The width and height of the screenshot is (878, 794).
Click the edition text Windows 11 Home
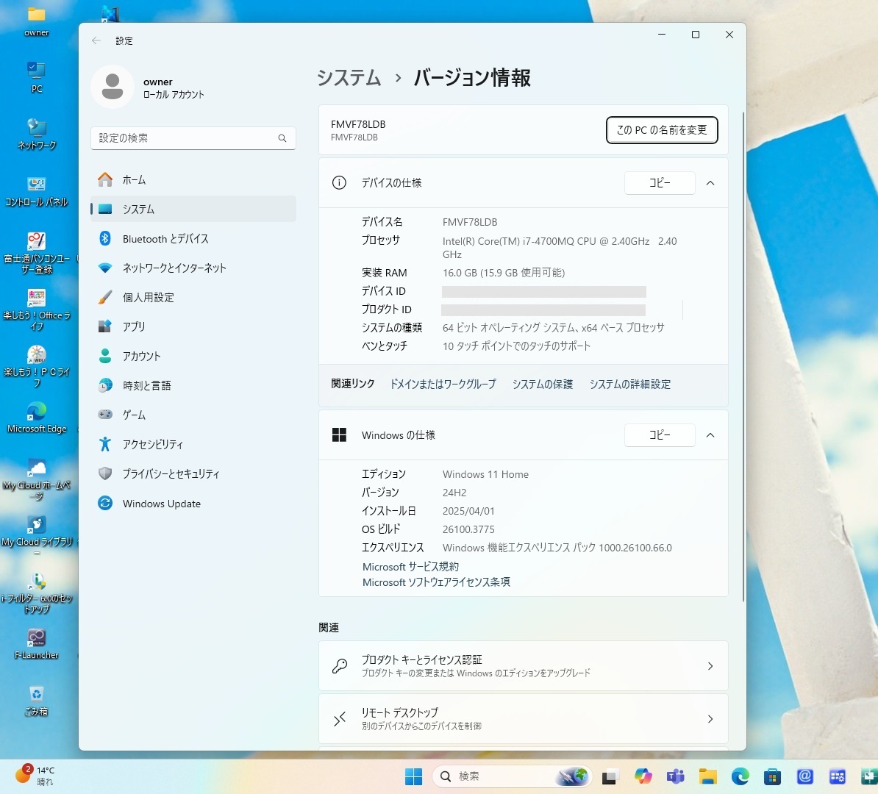point(485,474)
